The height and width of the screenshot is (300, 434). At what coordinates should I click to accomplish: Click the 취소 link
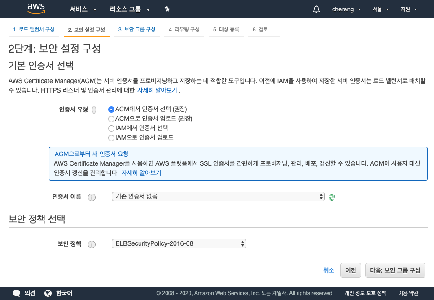click(x=329, y=270)
